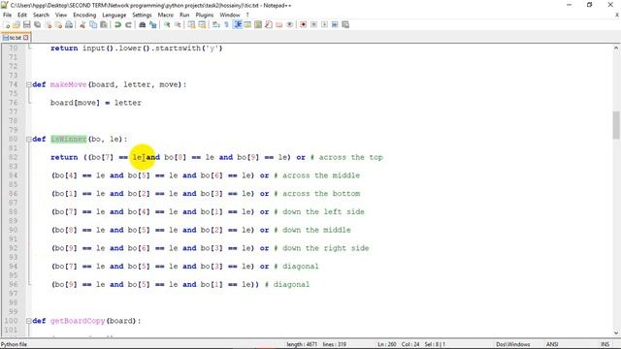Click the ANSI encoding status bar field
The width and height of the screenshot is (621, 349).
point(552,344)
